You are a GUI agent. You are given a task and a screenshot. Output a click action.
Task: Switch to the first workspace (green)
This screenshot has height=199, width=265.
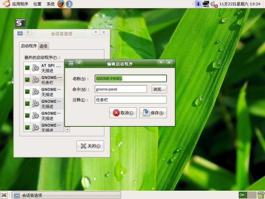[x=243, y=195]
